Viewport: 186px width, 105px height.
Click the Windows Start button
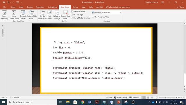click(x=3, y=102)
